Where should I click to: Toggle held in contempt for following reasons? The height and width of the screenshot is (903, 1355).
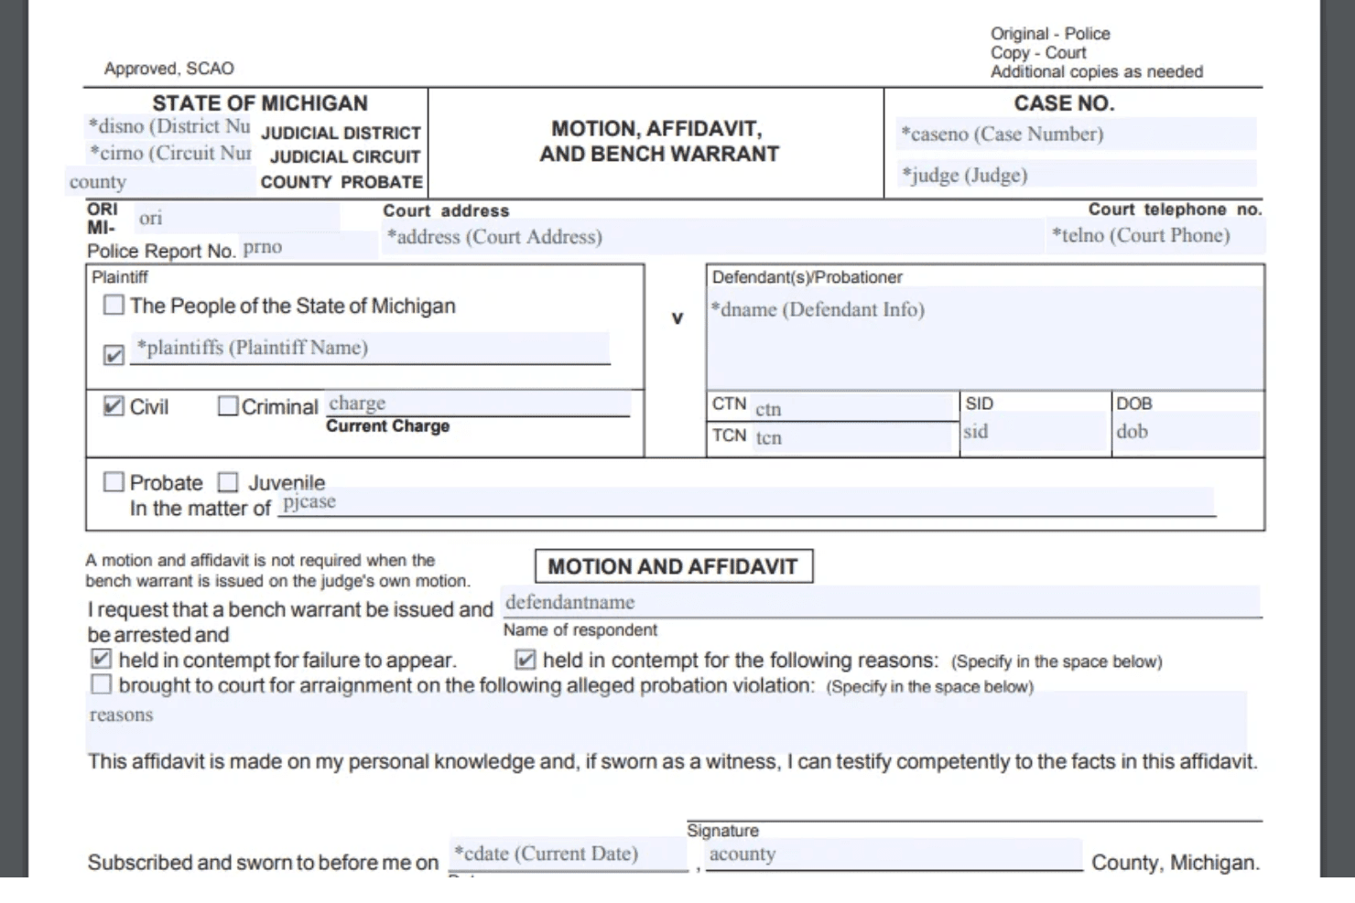[526, 659]
